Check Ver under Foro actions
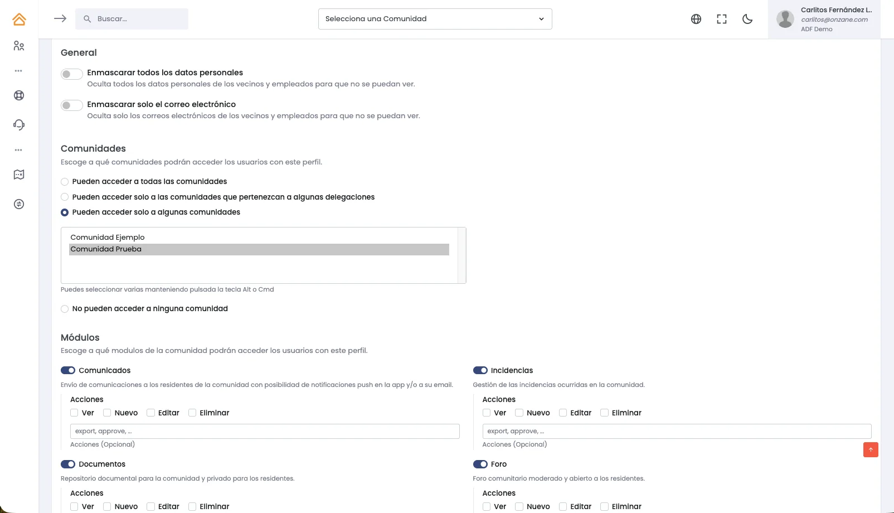Screen dimensions: 894x513 pos(487,506)
